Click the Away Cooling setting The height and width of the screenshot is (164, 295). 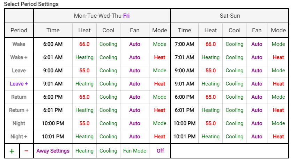pos(108,151)
